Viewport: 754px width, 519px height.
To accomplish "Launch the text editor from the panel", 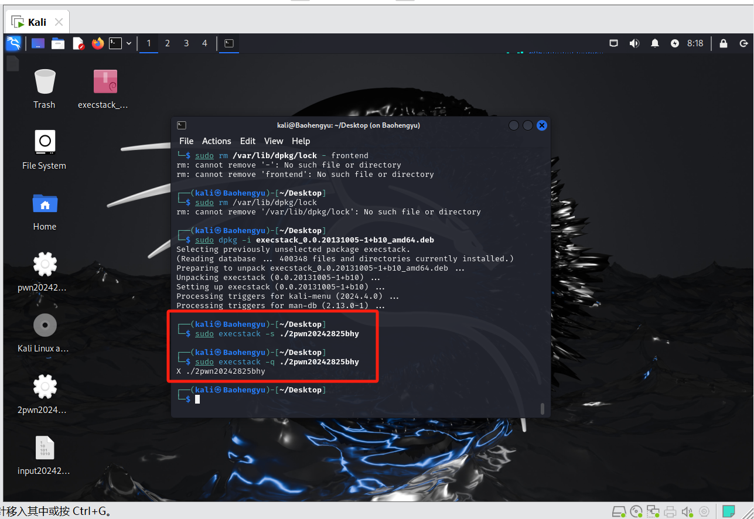I will [78, 43].
